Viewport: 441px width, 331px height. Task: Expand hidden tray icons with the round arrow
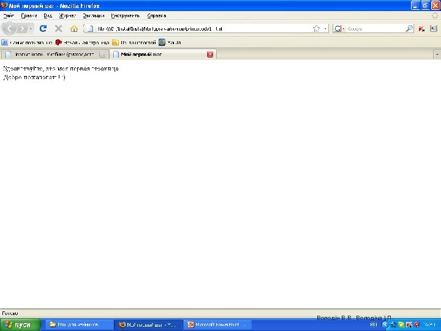point(385,325)
